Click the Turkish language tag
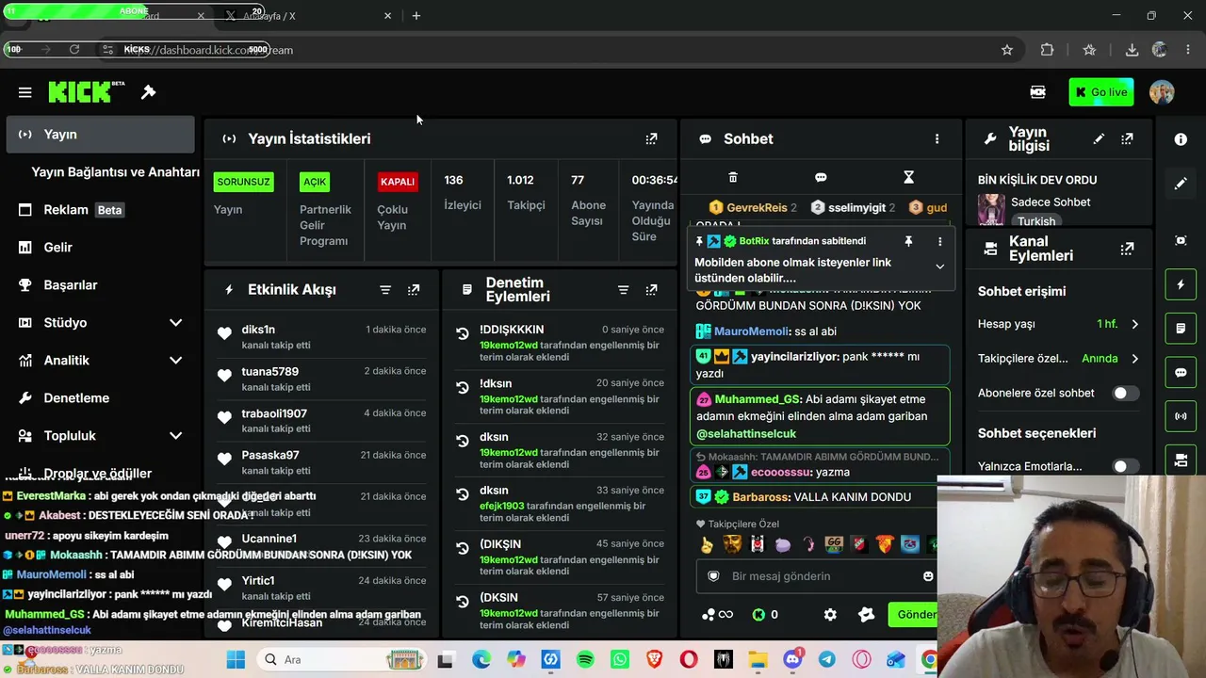The height and width of the screenshot is (678, 1206). click(x=1036, y=221)
